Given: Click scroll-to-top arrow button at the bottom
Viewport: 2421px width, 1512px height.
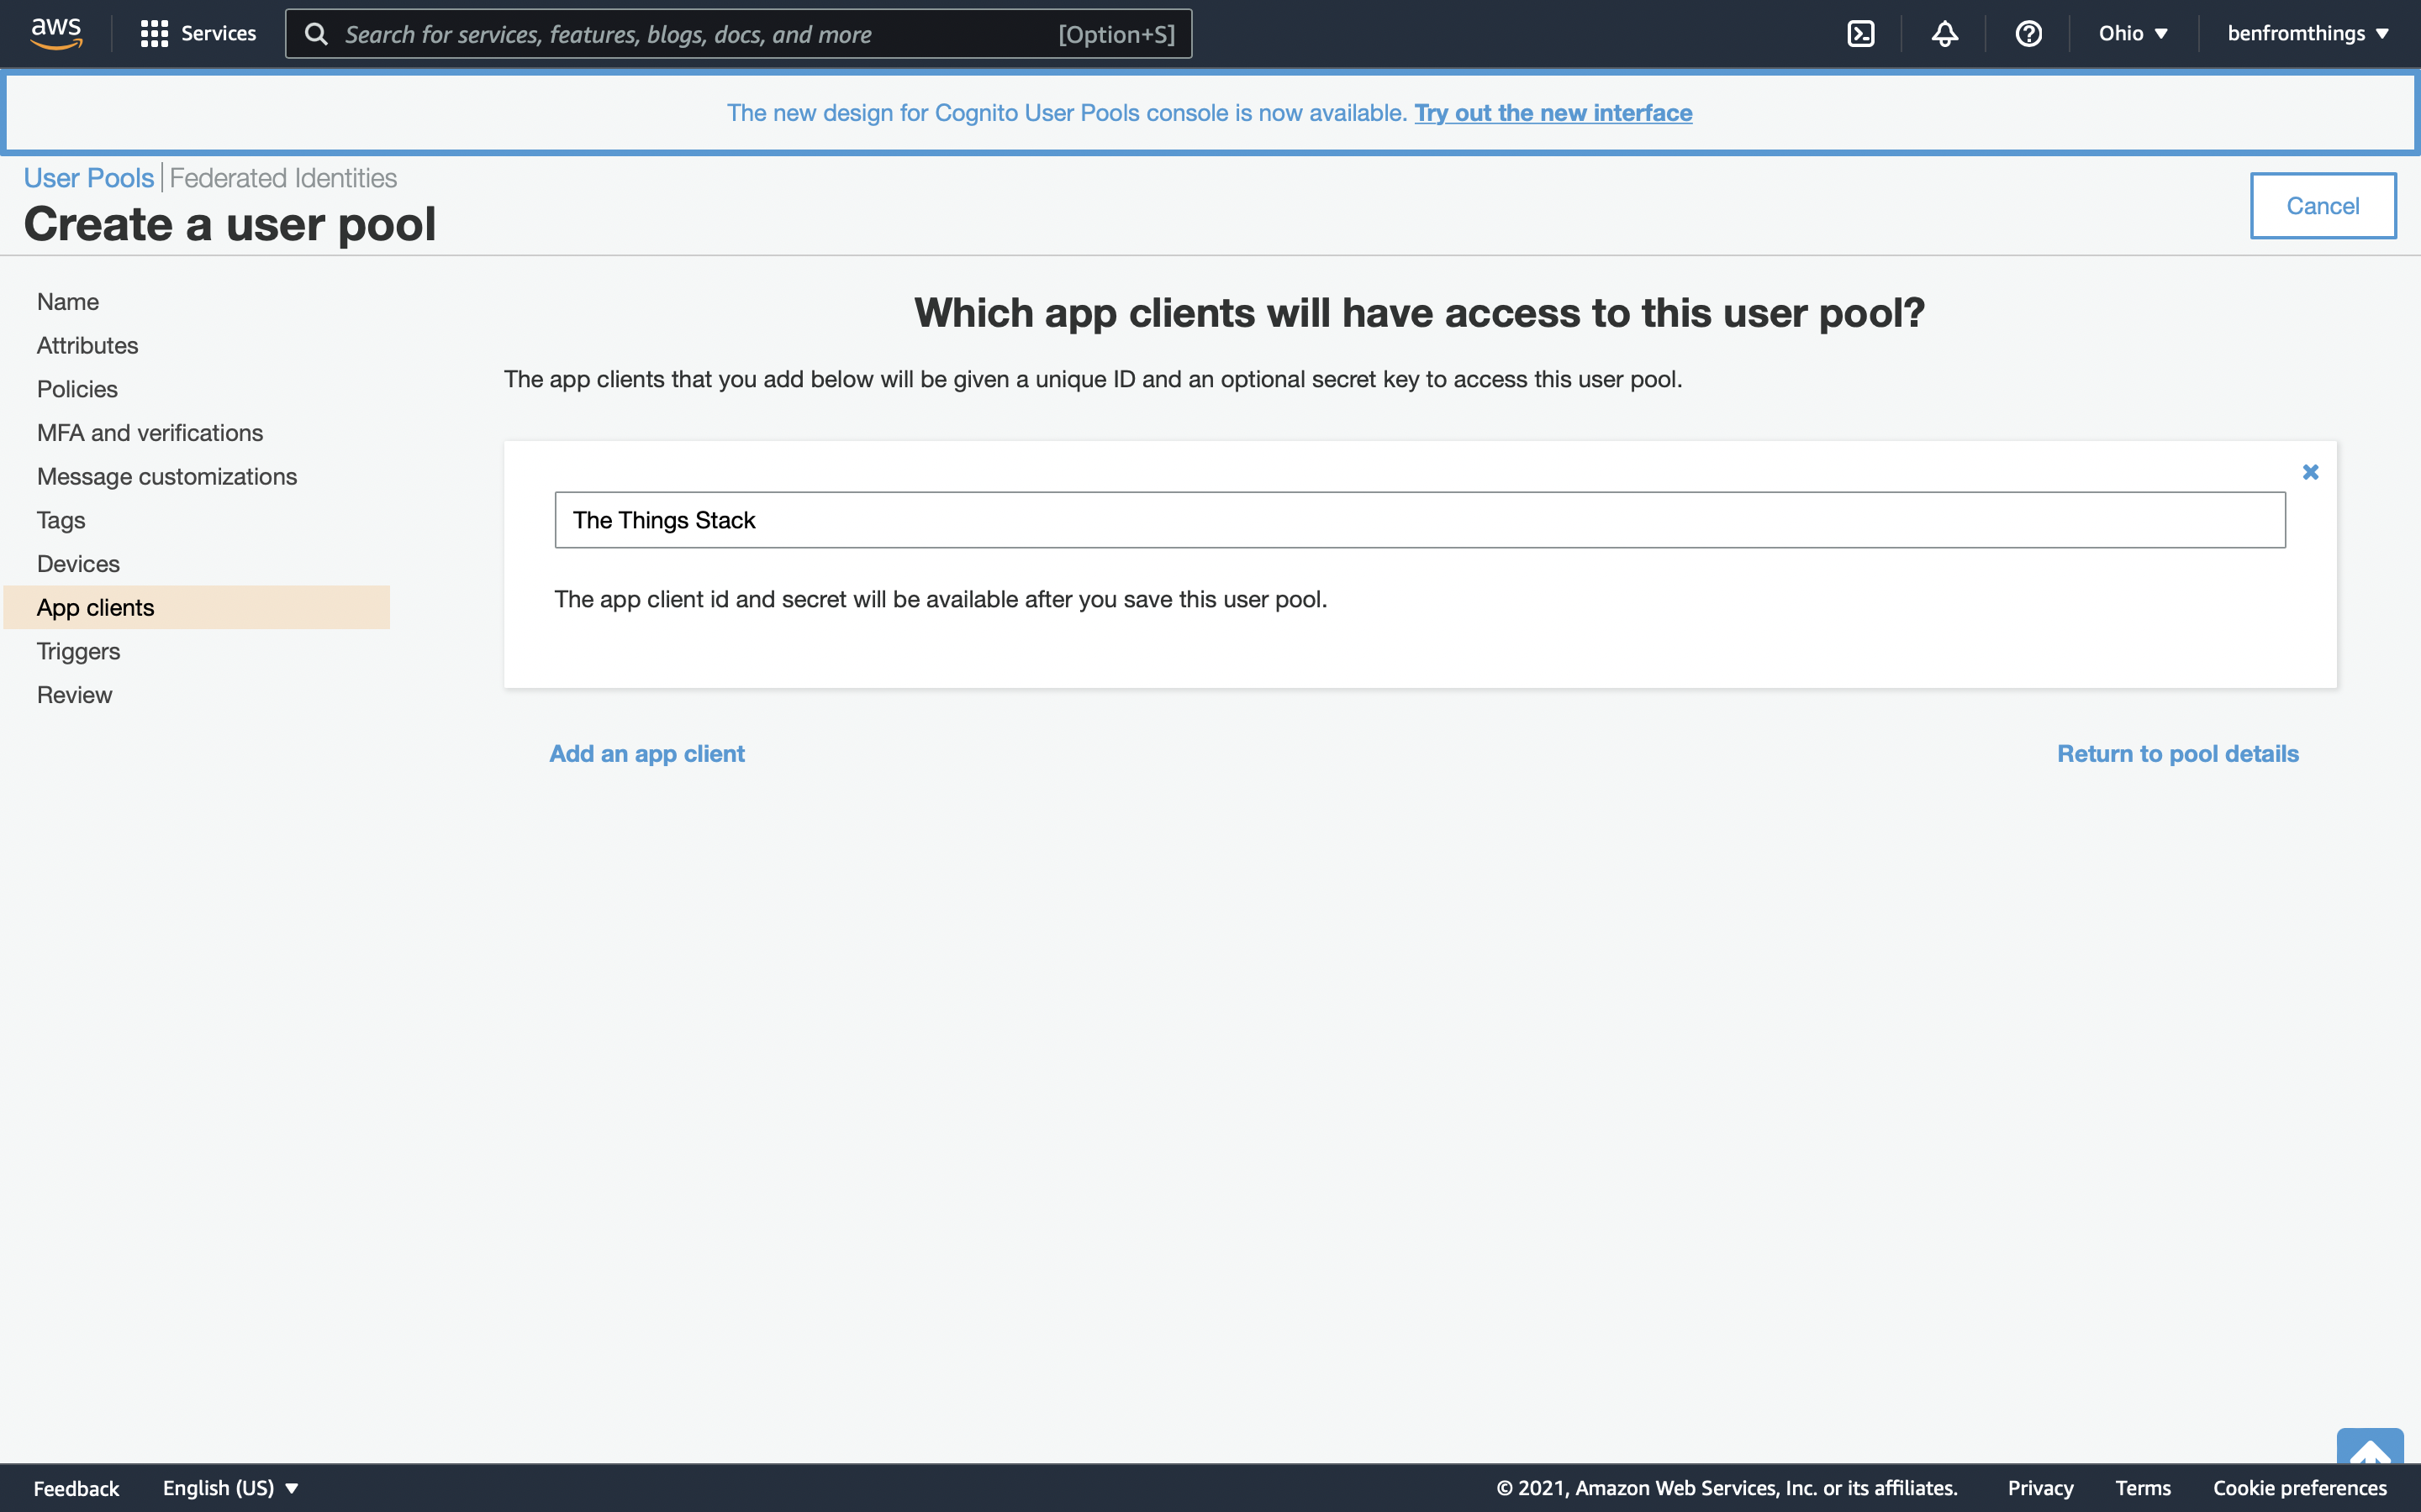Looking at the screenshot, I should tap(2369, 1447).
